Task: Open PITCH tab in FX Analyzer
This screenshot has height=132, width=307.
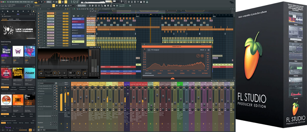Action: [193, 73]
